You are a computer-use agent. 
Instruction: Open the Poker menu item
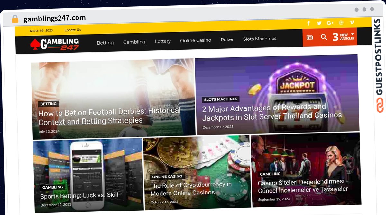coord(227,39)
